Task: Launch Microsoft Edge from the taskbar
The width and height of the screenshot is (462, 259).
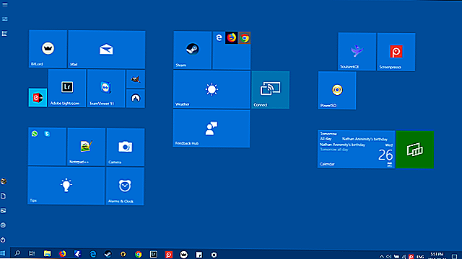Action: click(x=93, y=254)
